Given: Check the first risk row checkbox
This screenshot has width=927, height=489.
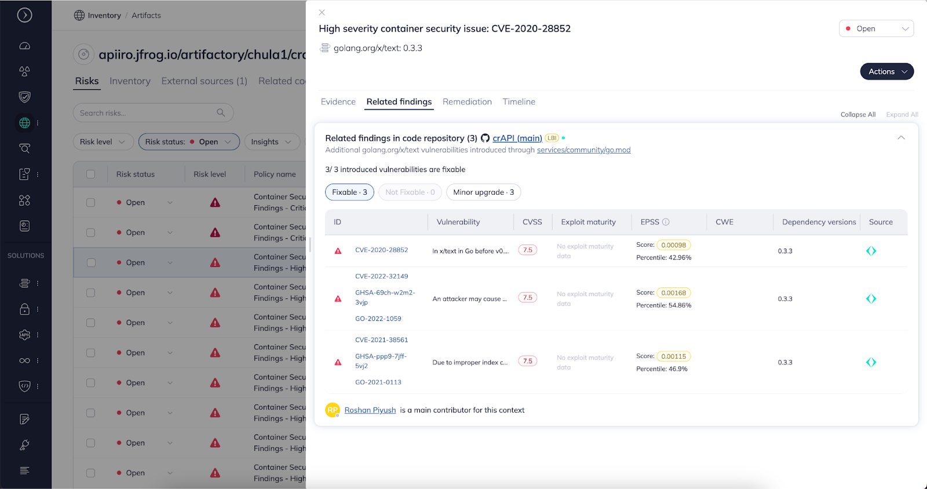Looking at the screenshot, I should 90,203.
